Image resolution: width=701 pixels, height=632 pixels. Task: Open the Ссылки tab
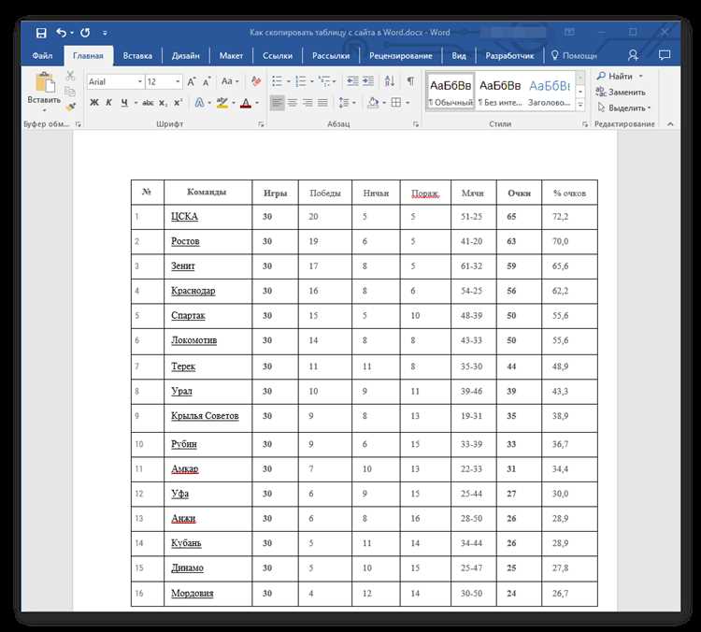coord(278,56)
